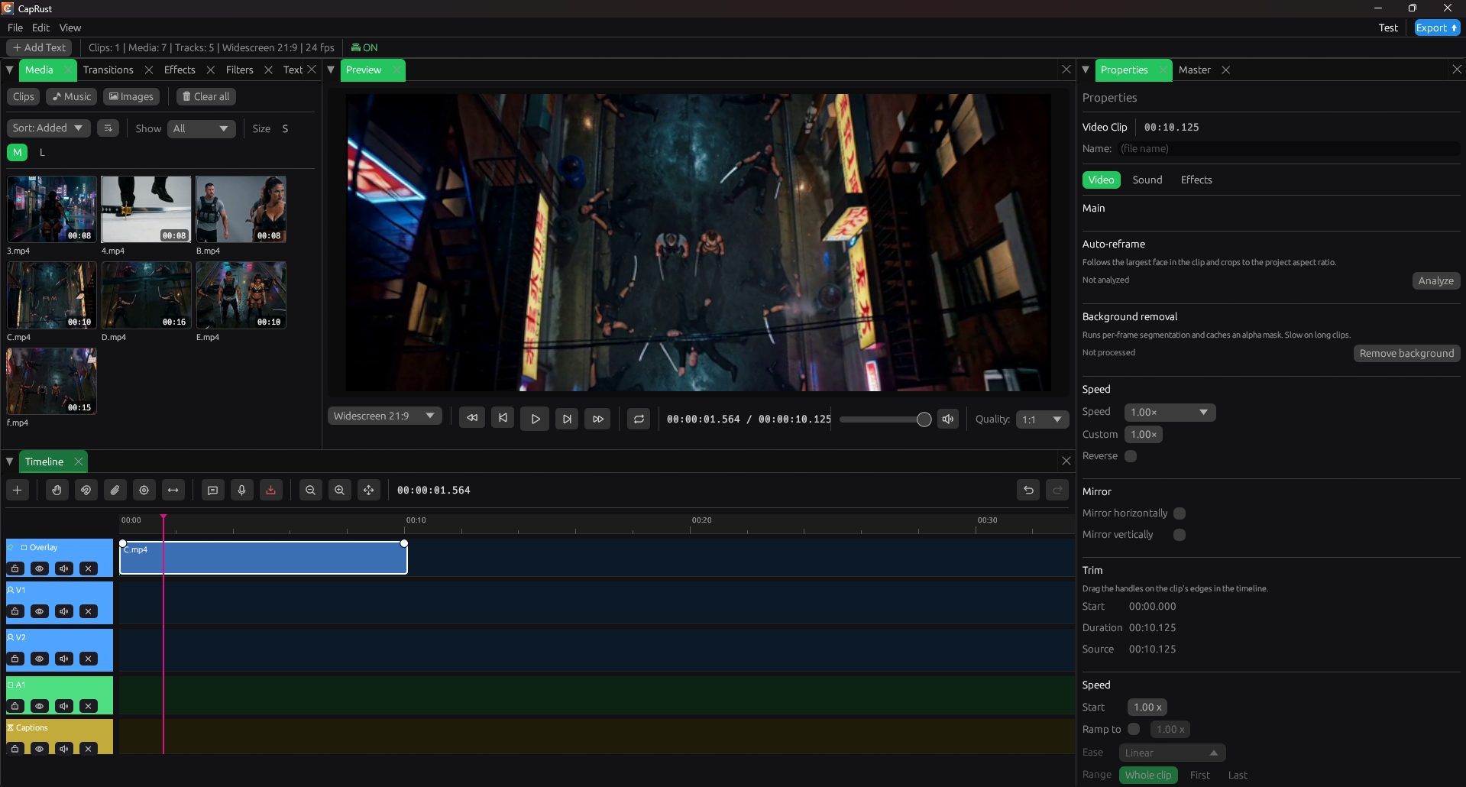Zoom in the timeline
This screenshot has height=787, width=1466.
339,491
